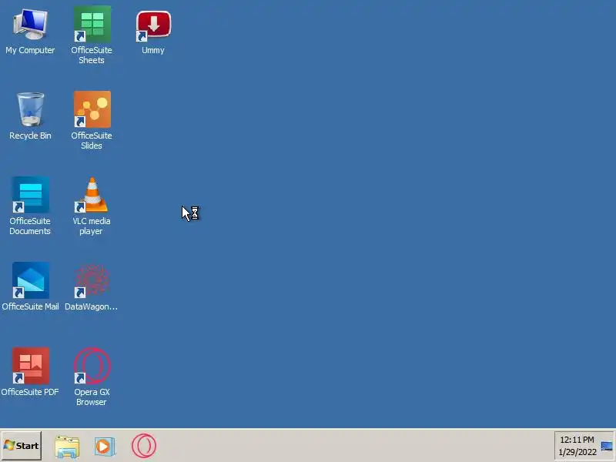
Task: Launch Windows Media Player from the taskbar
Action: (105, 447)
